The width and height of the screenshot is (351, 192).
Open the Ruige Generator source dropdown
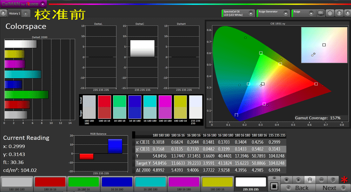coord(286,13)
